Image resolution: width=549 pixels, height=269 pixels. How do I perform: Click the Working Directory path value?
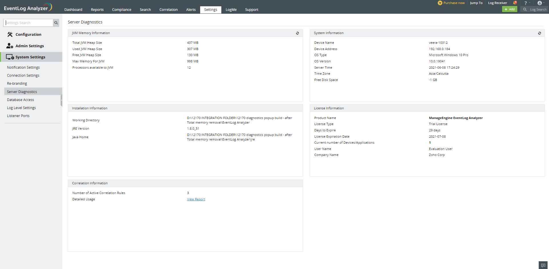pyautogui.click(x=240, y=120)
